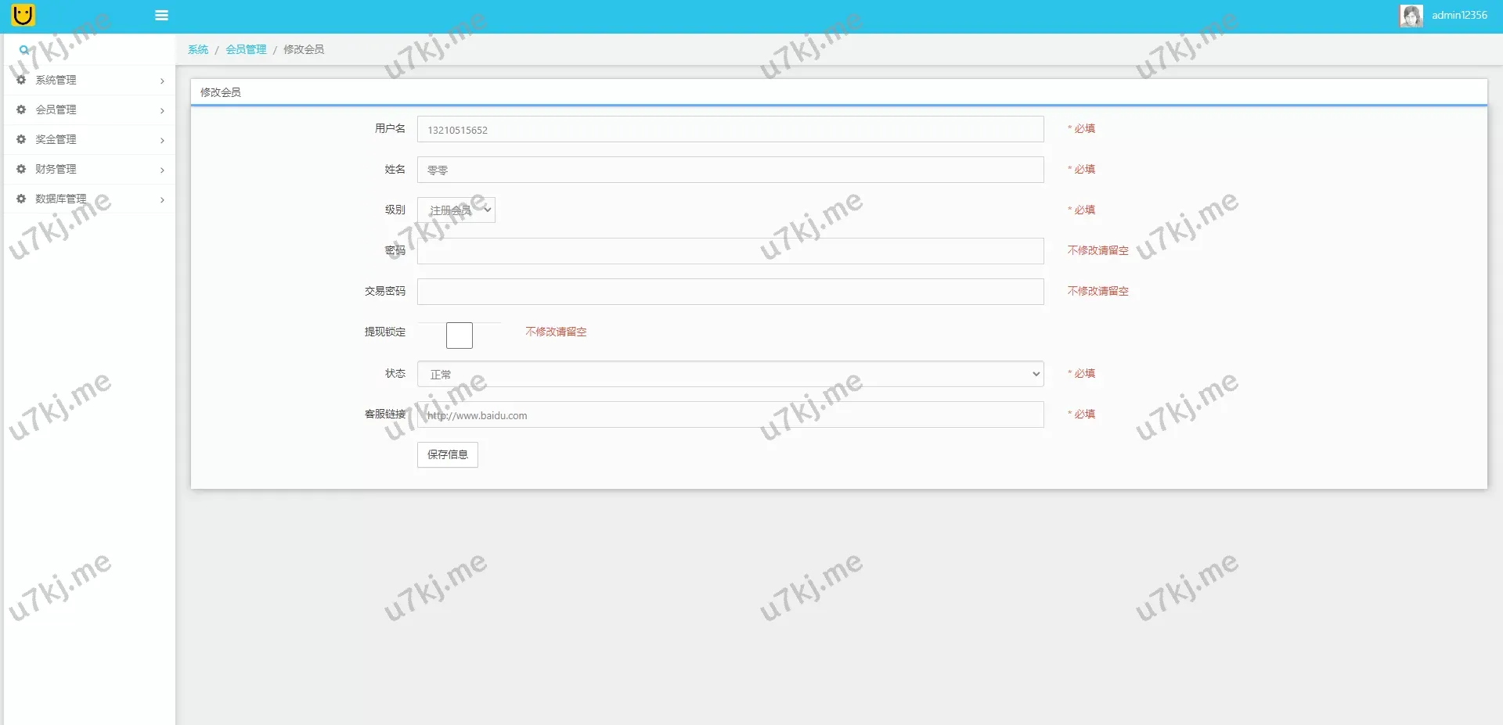Image resolution: width=1503 pixels, height=725 pixels.
Task: Toggle the 提现锁定 checkbox
Action: coord(460,336)
